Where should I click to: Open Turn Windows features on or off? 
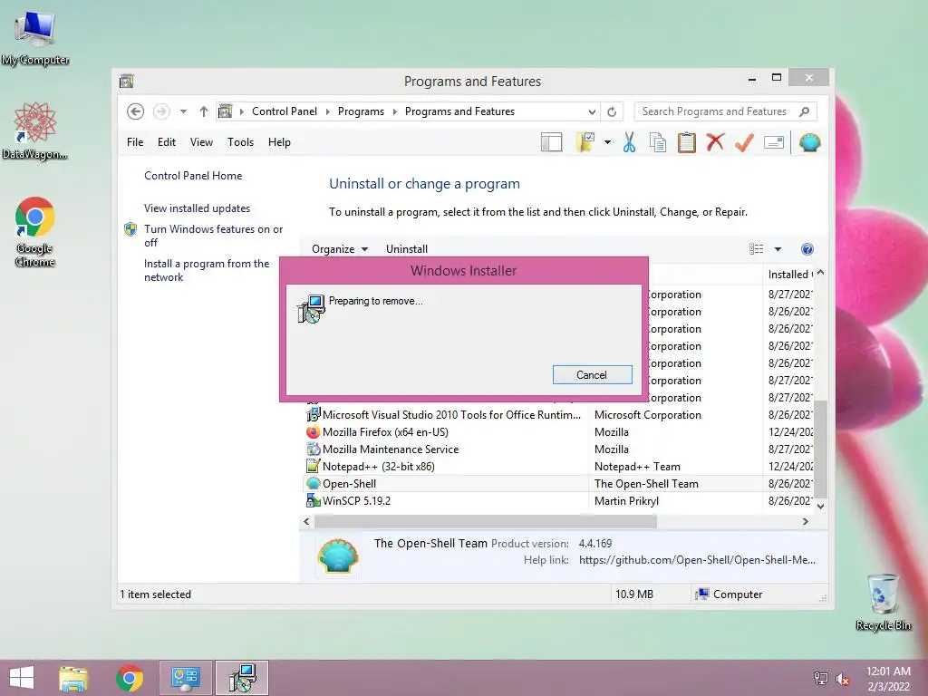(213, 236)
